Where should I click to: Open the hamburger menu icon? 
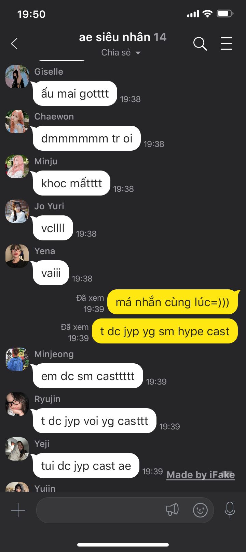pos(227,44)
